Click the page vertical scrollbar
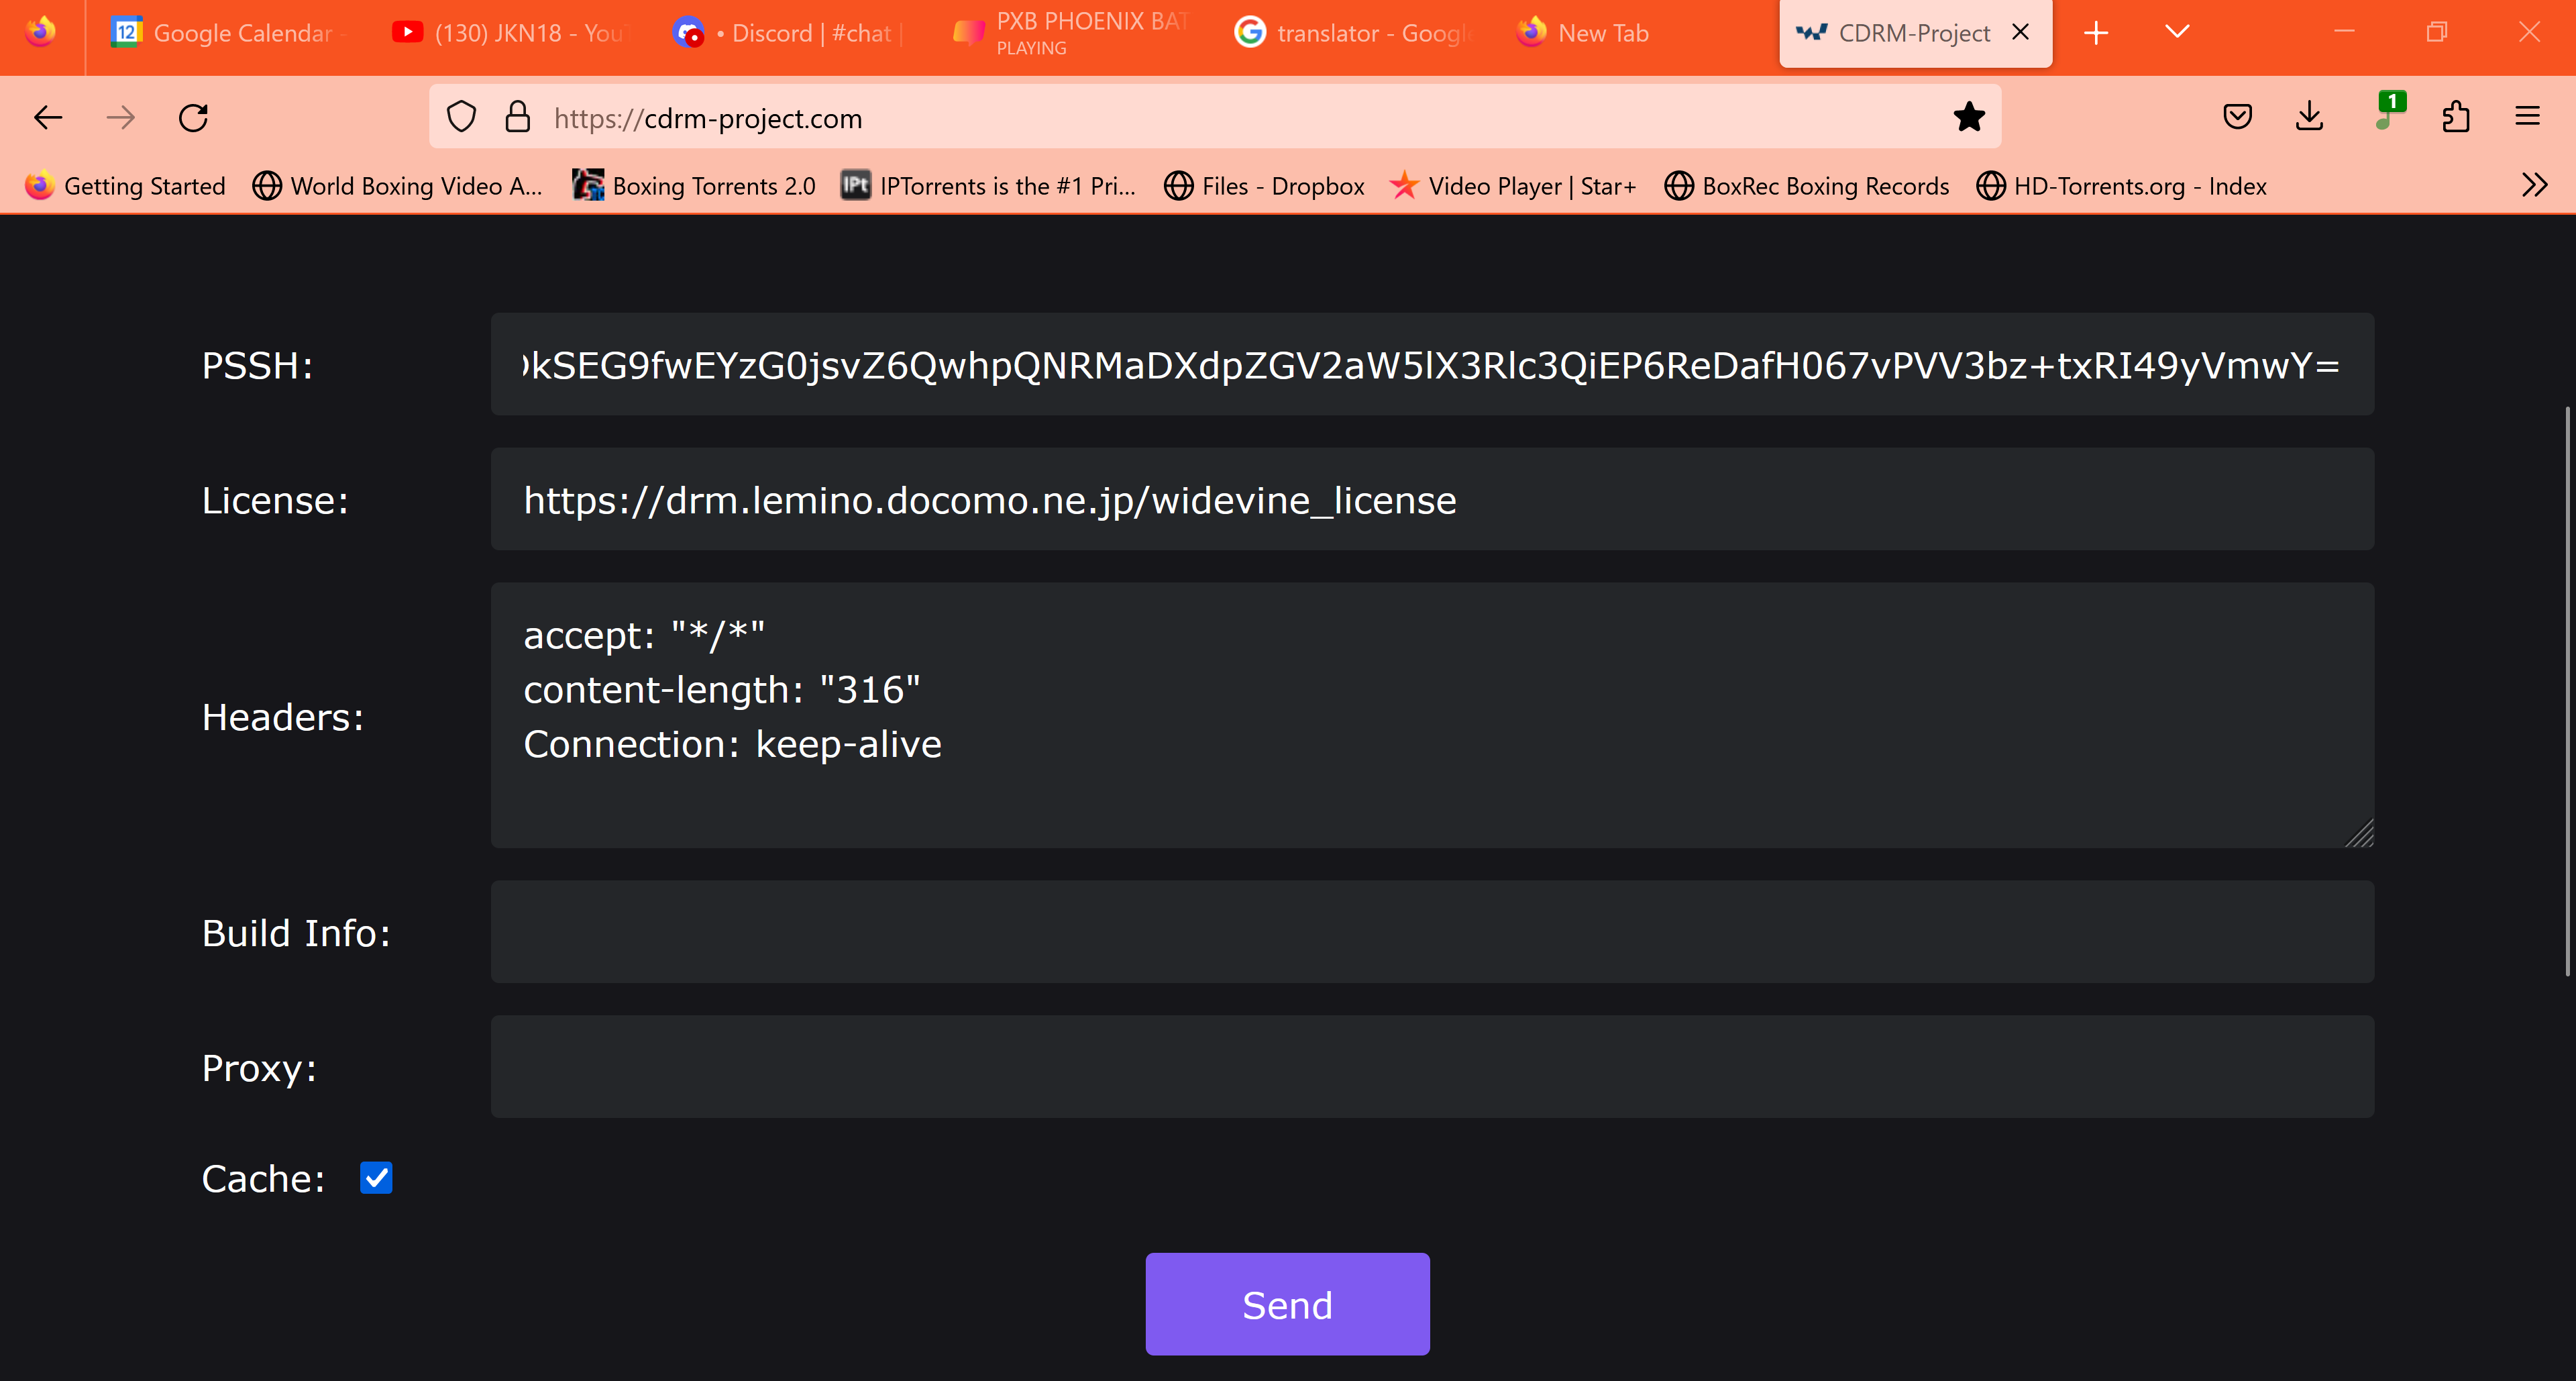This screenshot has width=2576, height=1381. click(2567, 690)
